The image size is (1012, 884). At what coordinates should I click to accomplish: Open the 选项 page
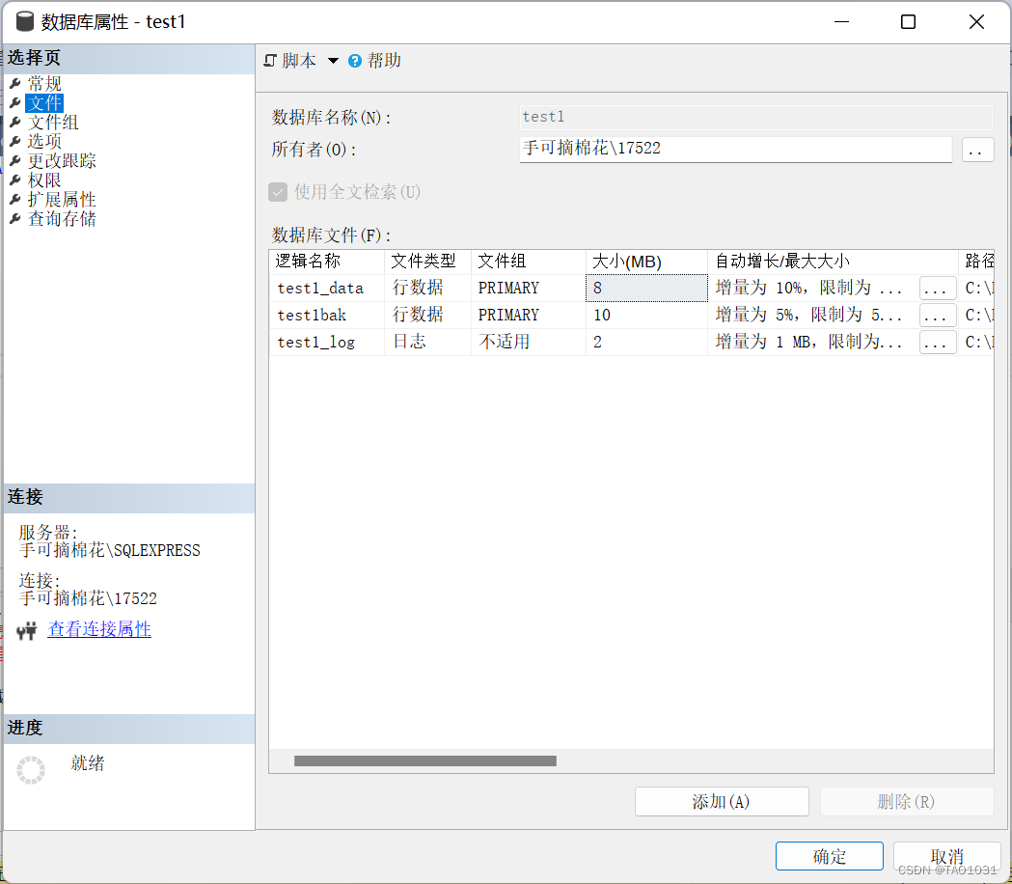click(43, 141)
